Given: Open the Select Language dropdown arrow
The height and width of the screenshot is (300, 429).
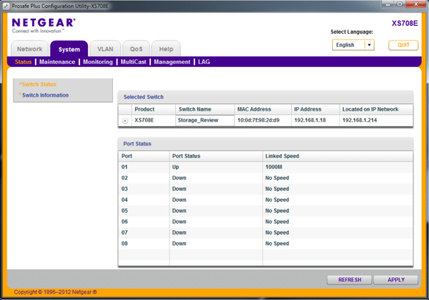Looking at the screenshot, I should coord(370,45).
